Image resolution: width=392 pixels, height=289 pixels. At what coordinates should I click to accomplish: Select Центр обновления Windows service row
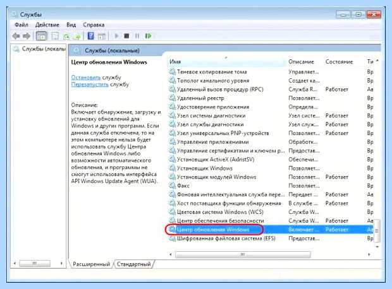[x=270, y=230]
